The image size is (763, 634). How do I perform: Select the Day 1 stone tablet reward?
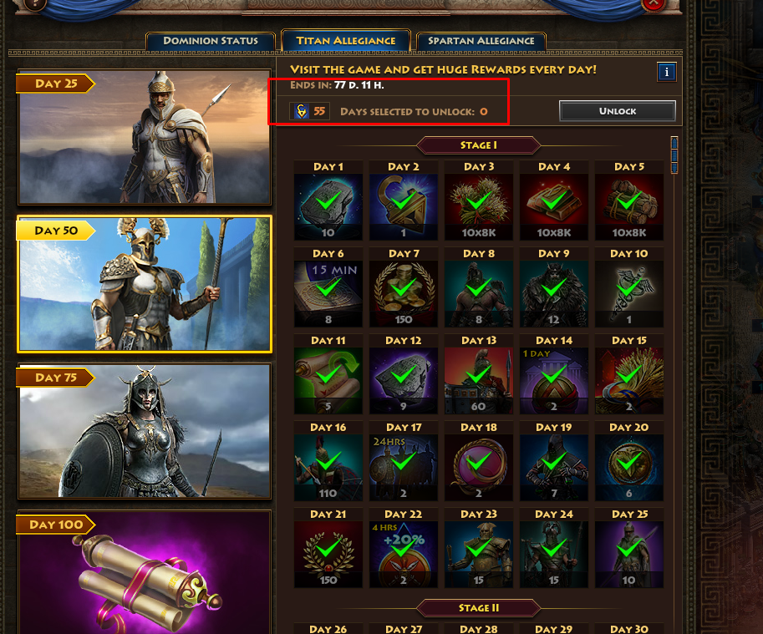tap(328, 207)
